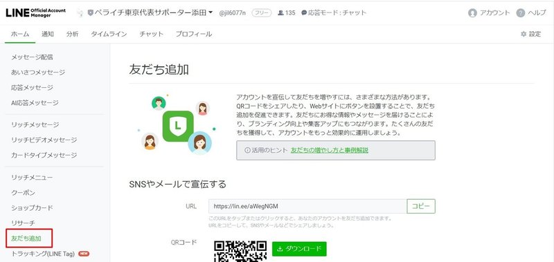554x262 pixels.
Task: Click the help question mark icon
Action: [x=520, y=13]
